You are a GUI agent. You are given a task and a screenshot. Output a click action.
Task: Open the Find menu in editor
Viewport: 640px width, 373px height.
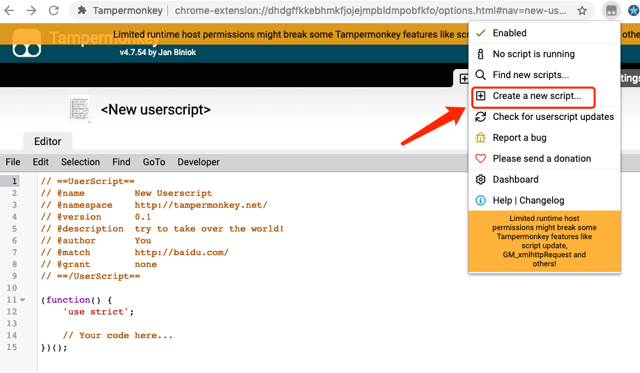121,162
